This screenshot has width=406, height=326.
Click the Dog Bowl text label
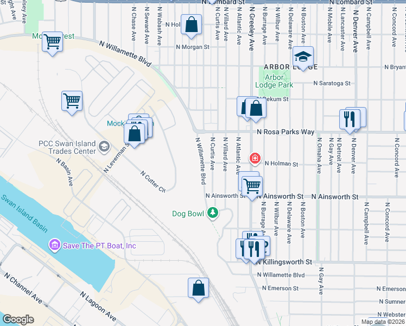click(188, 214)
